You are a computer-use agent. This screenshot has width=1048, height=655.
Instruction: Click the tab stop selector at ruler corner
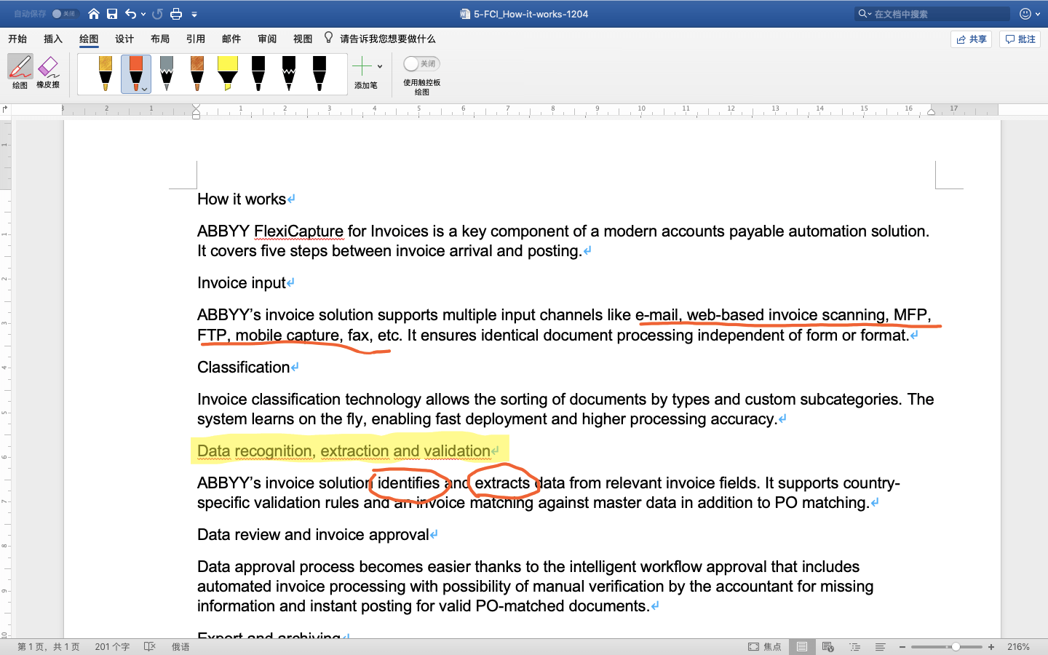[5, 110]
